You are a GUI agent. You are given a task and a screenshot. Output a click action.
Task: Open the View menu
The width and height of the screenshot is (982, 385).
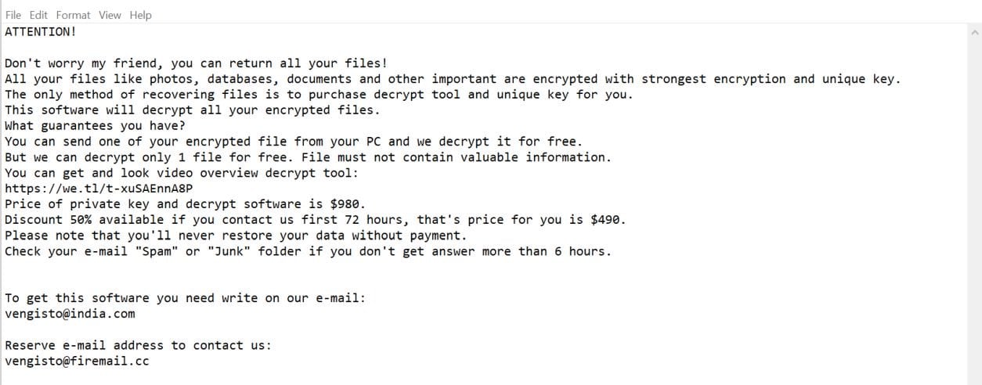(110, 15)
